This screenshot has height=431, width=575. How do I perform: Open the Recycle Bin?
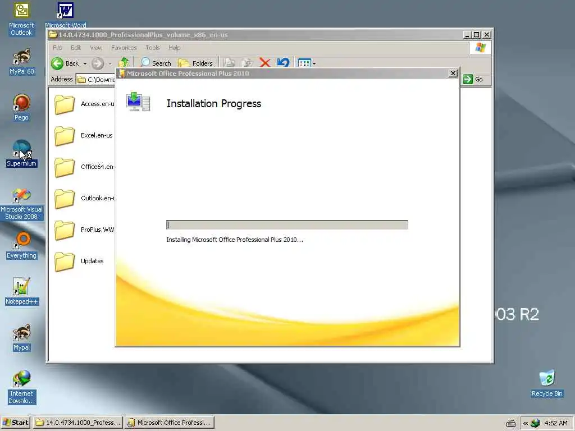point(547,384)
